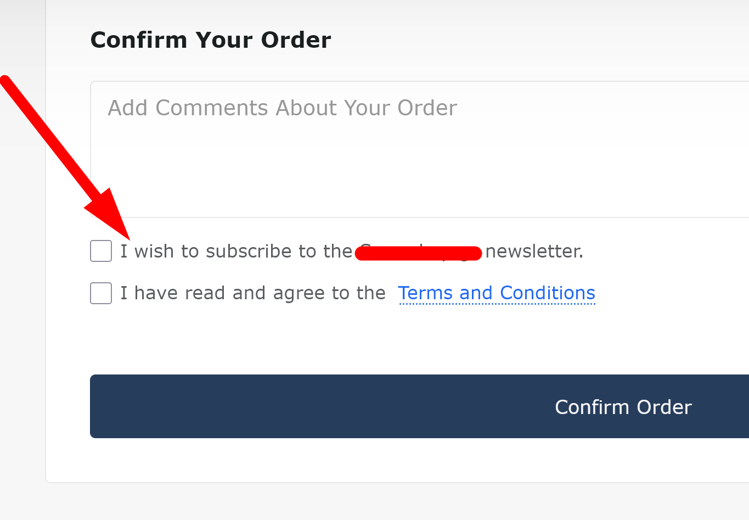Tick the newsletter subscription checkbox

101,251
